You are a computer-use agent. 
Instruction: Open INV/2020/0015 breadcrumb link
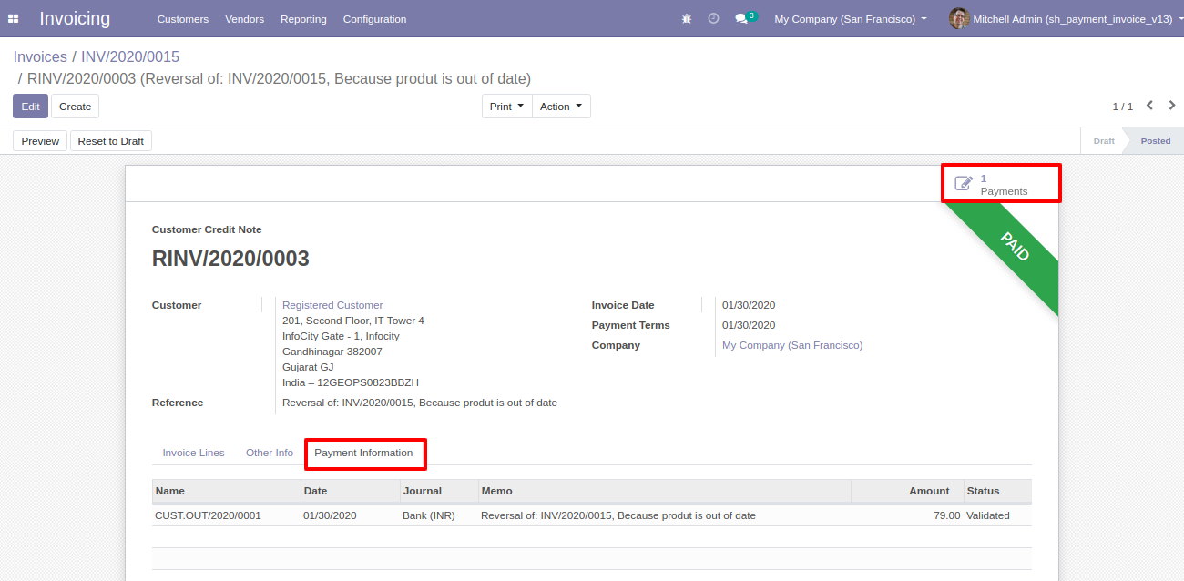(130, 56)
